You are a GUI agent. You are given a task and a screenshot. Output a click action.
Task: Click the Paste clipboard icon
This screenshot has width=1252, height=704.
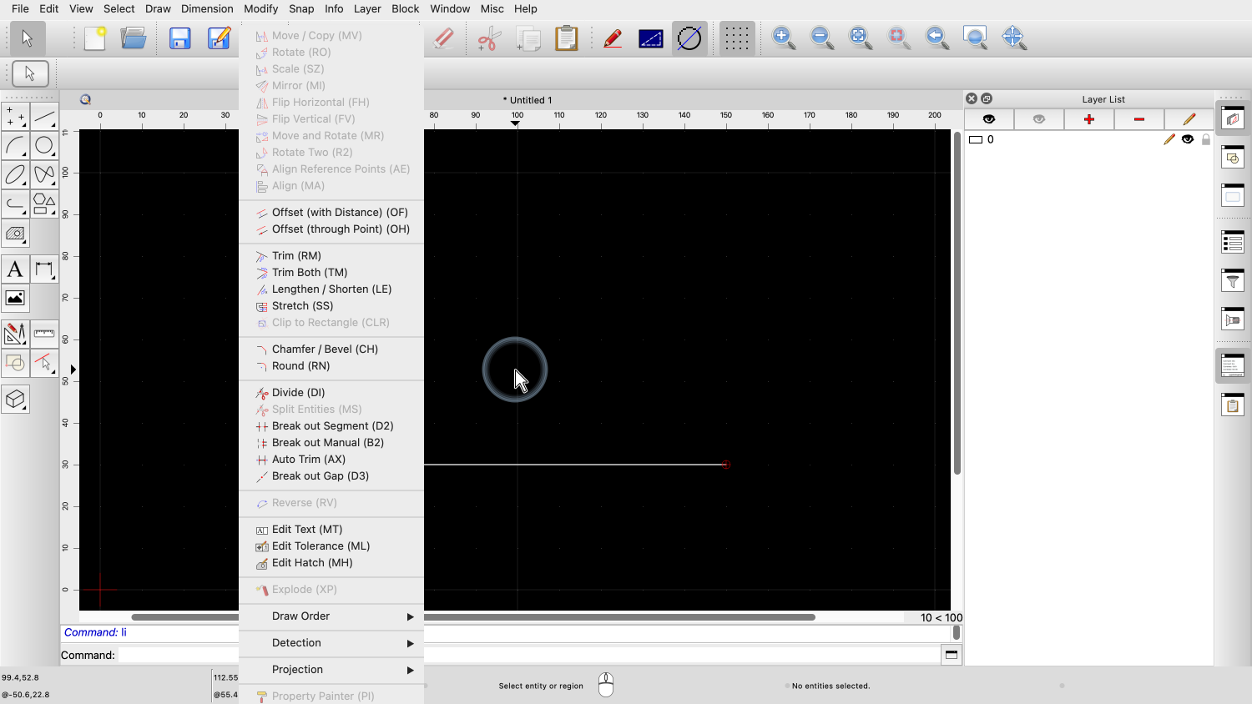point(567,38)
